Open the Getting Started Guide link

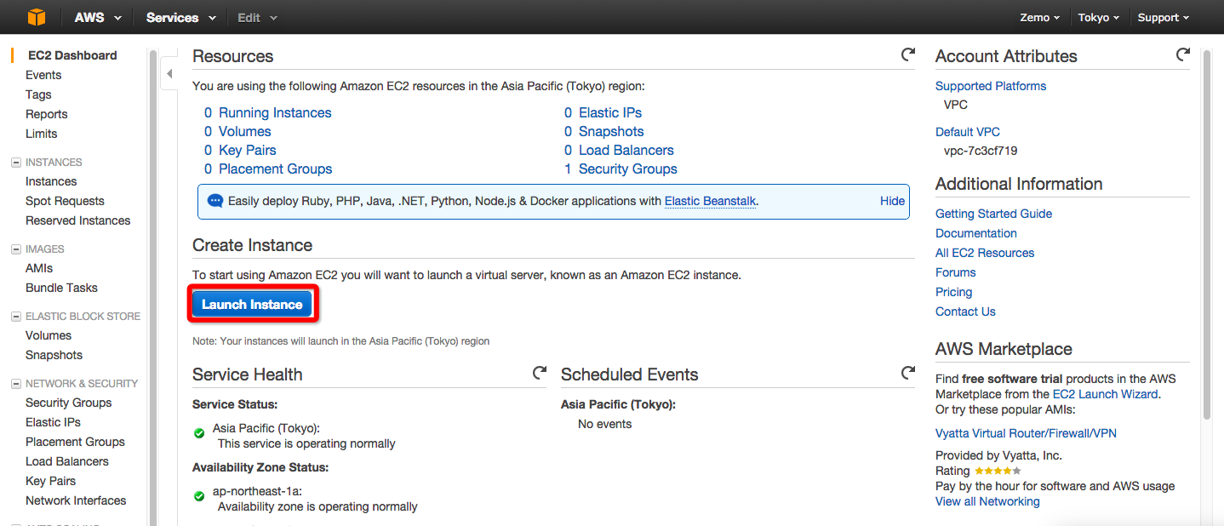[x=993, y=214]
